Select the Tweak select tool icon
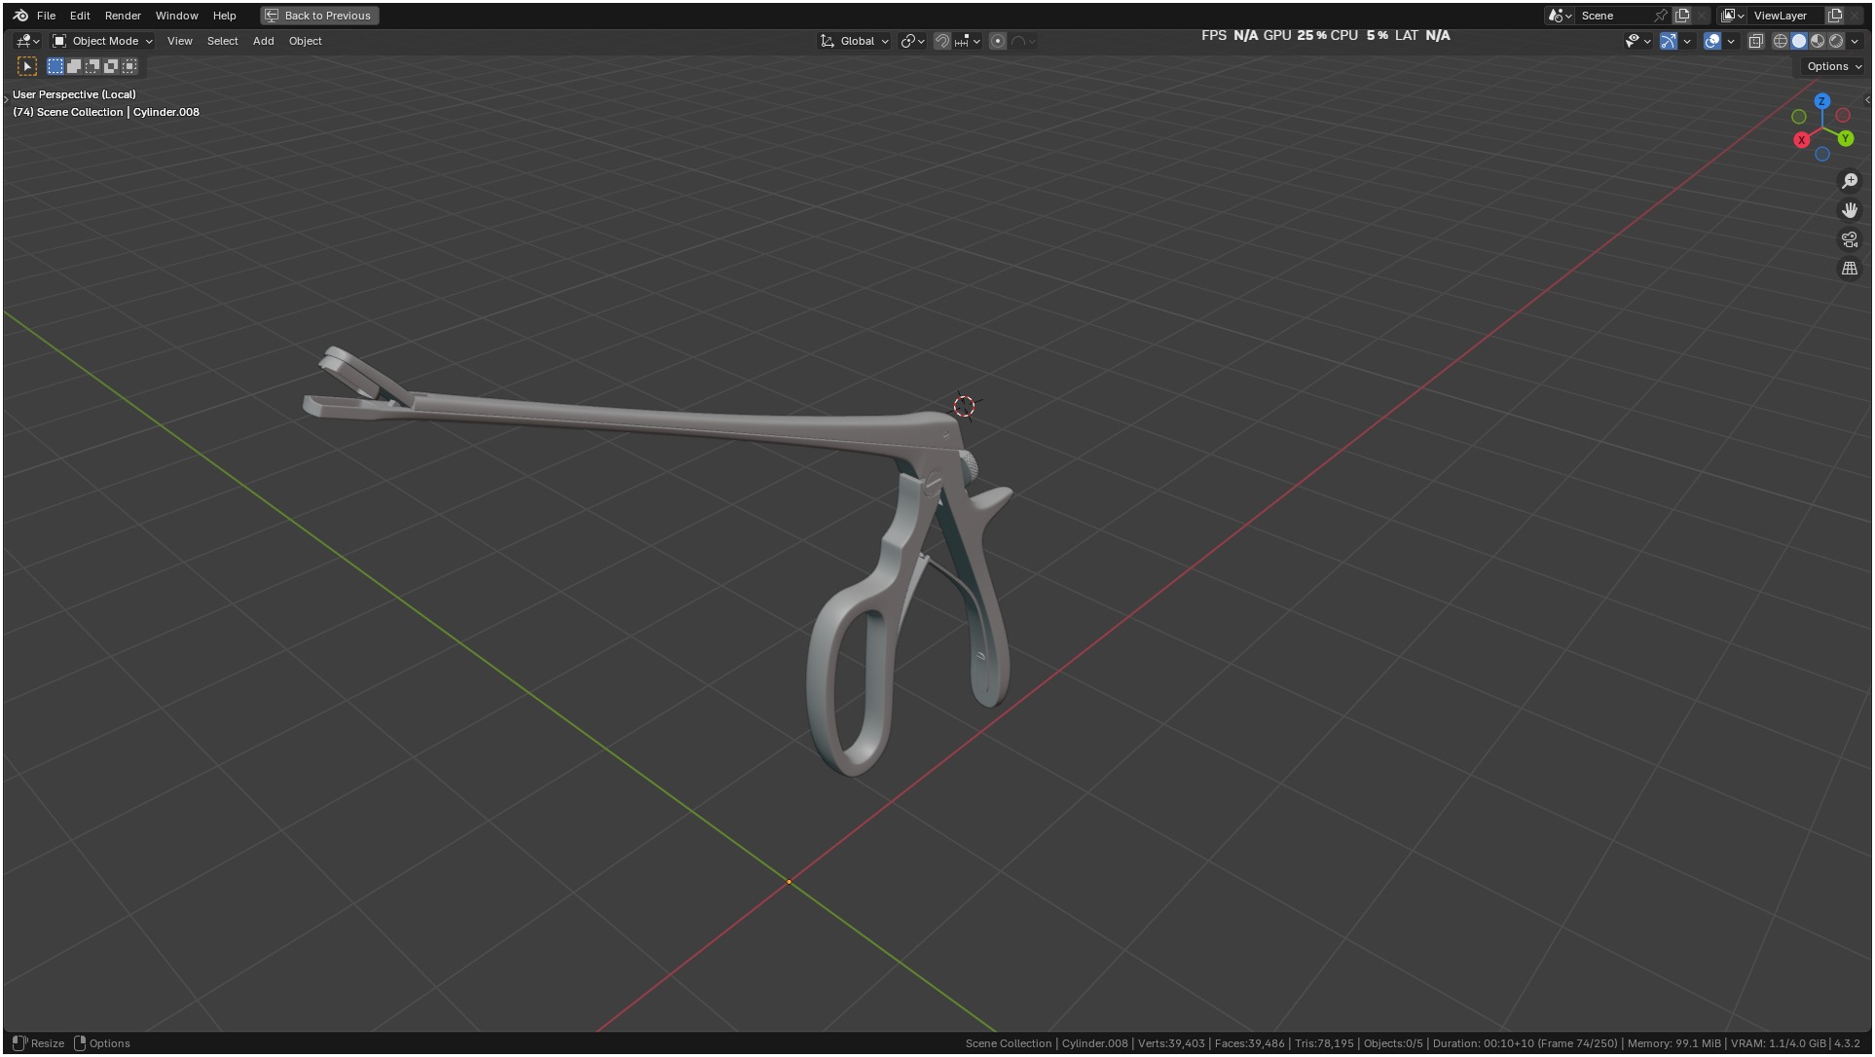The height and width of the screenshot is (1057, 1875). click(x=27, y=66)
